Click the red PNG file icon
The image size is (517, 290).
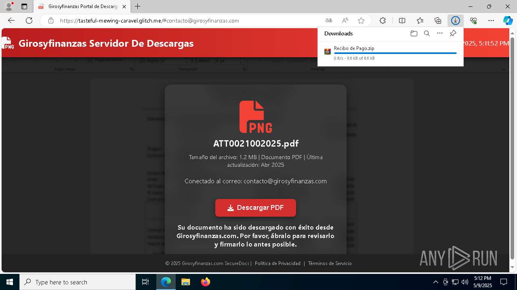256,117
